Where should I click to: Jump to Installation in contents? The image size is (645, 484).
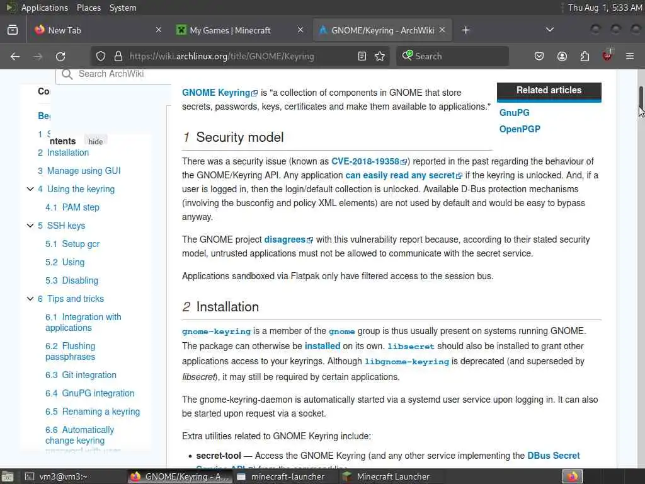coord(64,153)
